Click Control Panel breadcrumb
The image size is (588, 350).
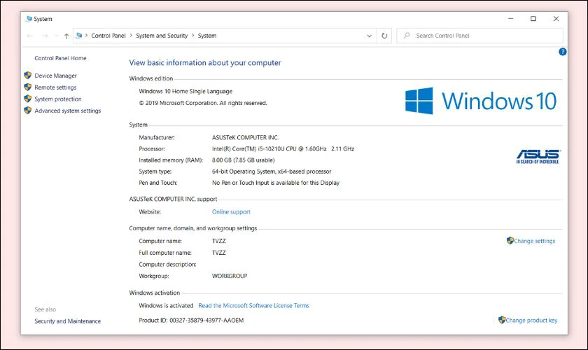pos(108,36)
